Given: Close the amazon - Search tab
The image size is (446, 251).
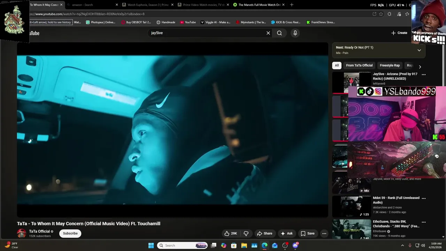Looking at the screenshot, I should coord(117,5).
